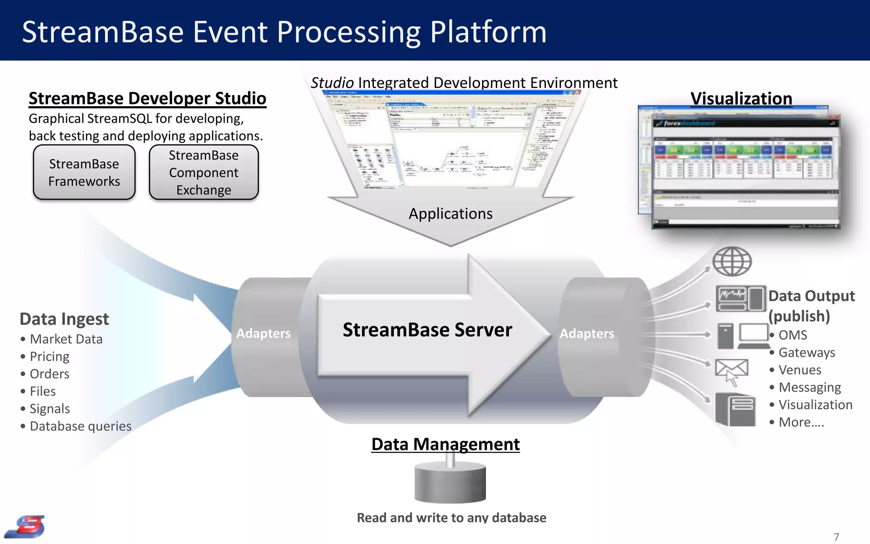
Task: Select the Graphical StreamSQL description text
Action: [x=146, y=127]
